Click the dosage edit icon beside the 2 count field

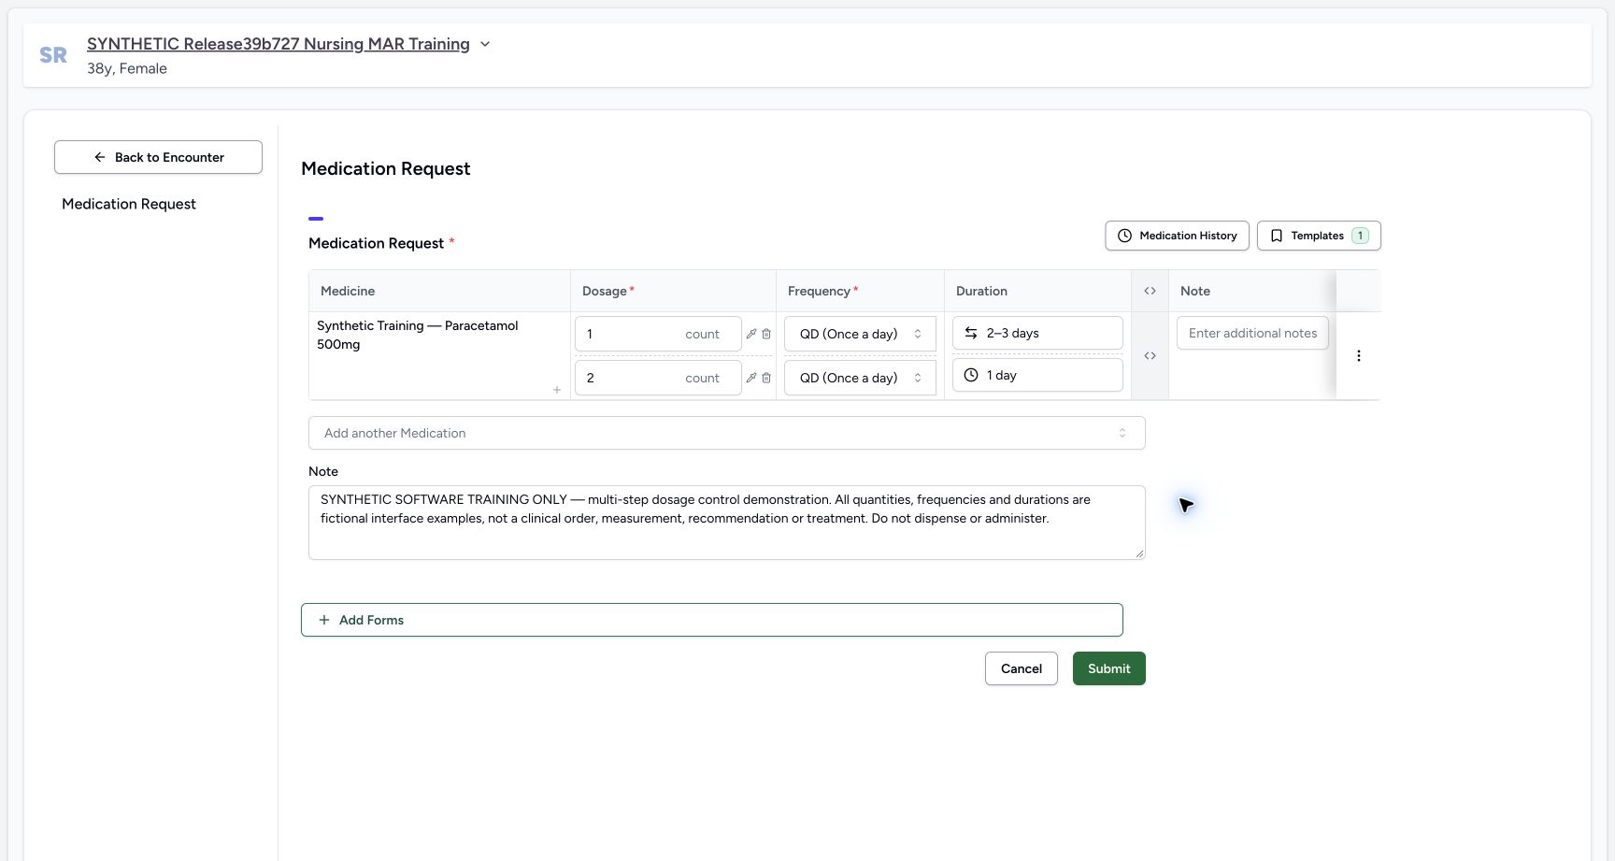coord(751,378)
